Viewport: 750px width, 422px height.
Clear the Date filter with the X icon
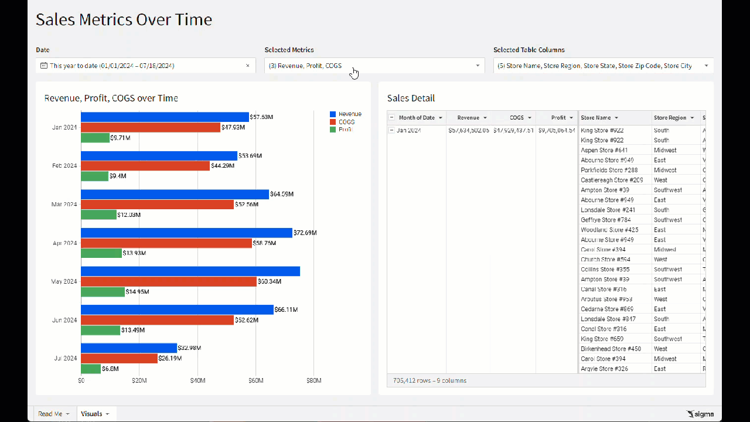[247, 66]
